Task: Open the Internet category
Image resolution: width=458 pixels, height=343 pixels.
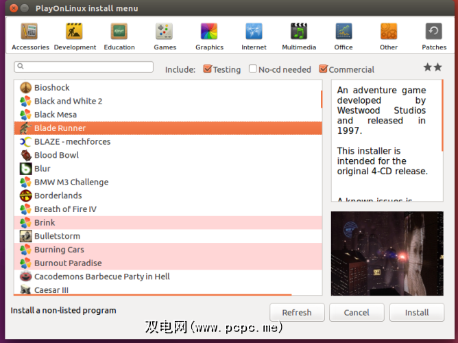Action: click(254, 36)
